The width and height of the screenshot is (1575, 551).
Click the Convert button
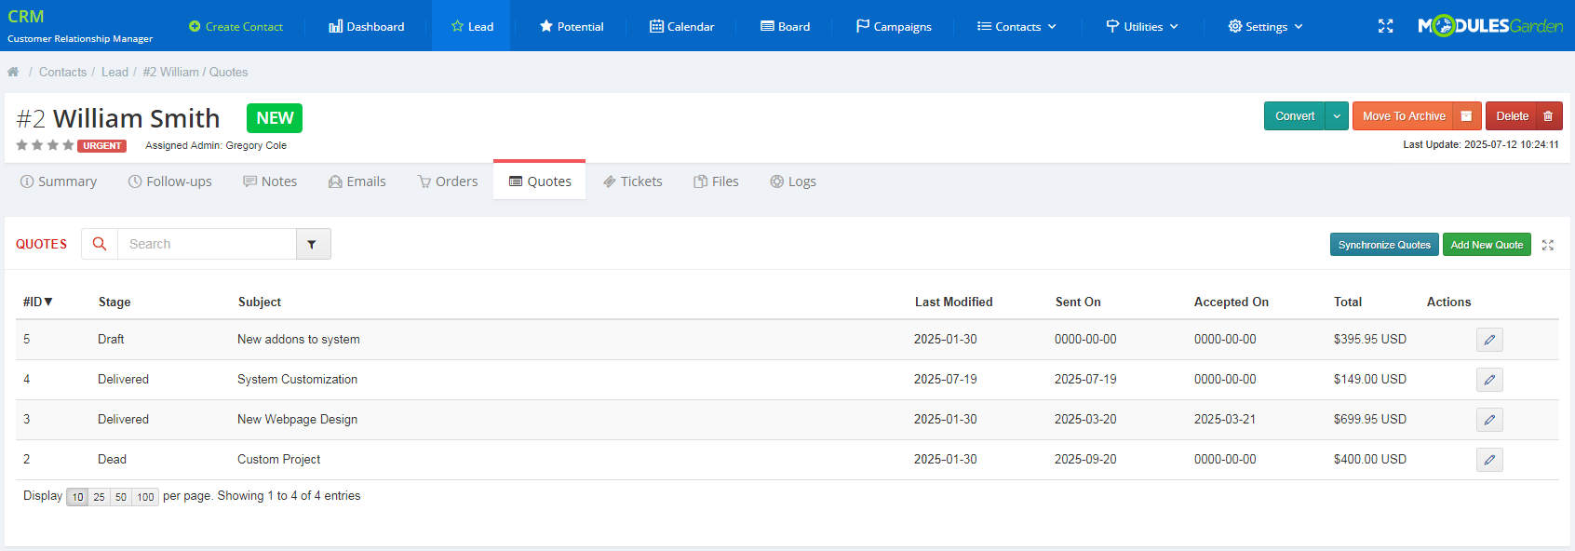click(x=1295, y=116)
